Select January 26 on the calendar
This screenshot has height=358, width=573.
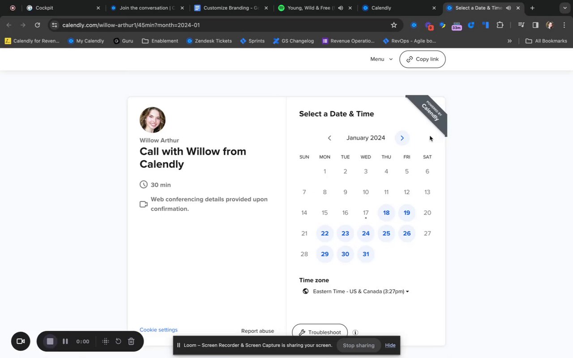[407, 233]
